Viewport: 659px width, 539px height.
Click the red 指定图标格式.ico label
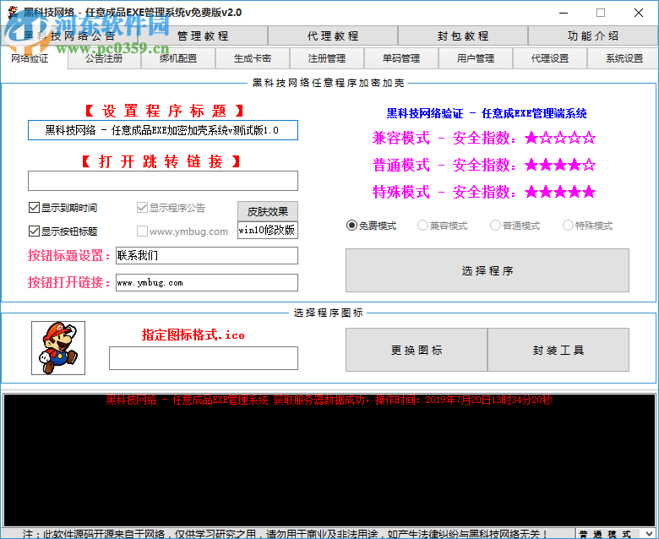pos(193,335)
